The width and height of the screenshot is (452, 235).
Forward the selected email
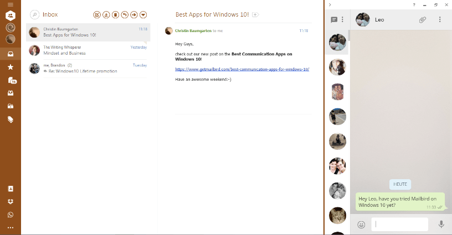[133, 15]
